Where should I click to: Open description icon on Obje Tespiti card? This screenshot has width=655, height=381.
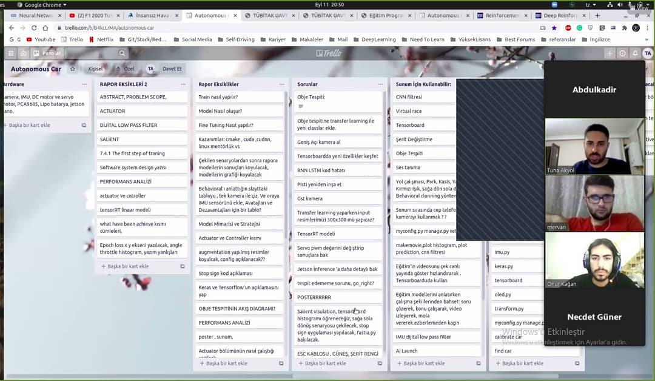tap(301, 106)
